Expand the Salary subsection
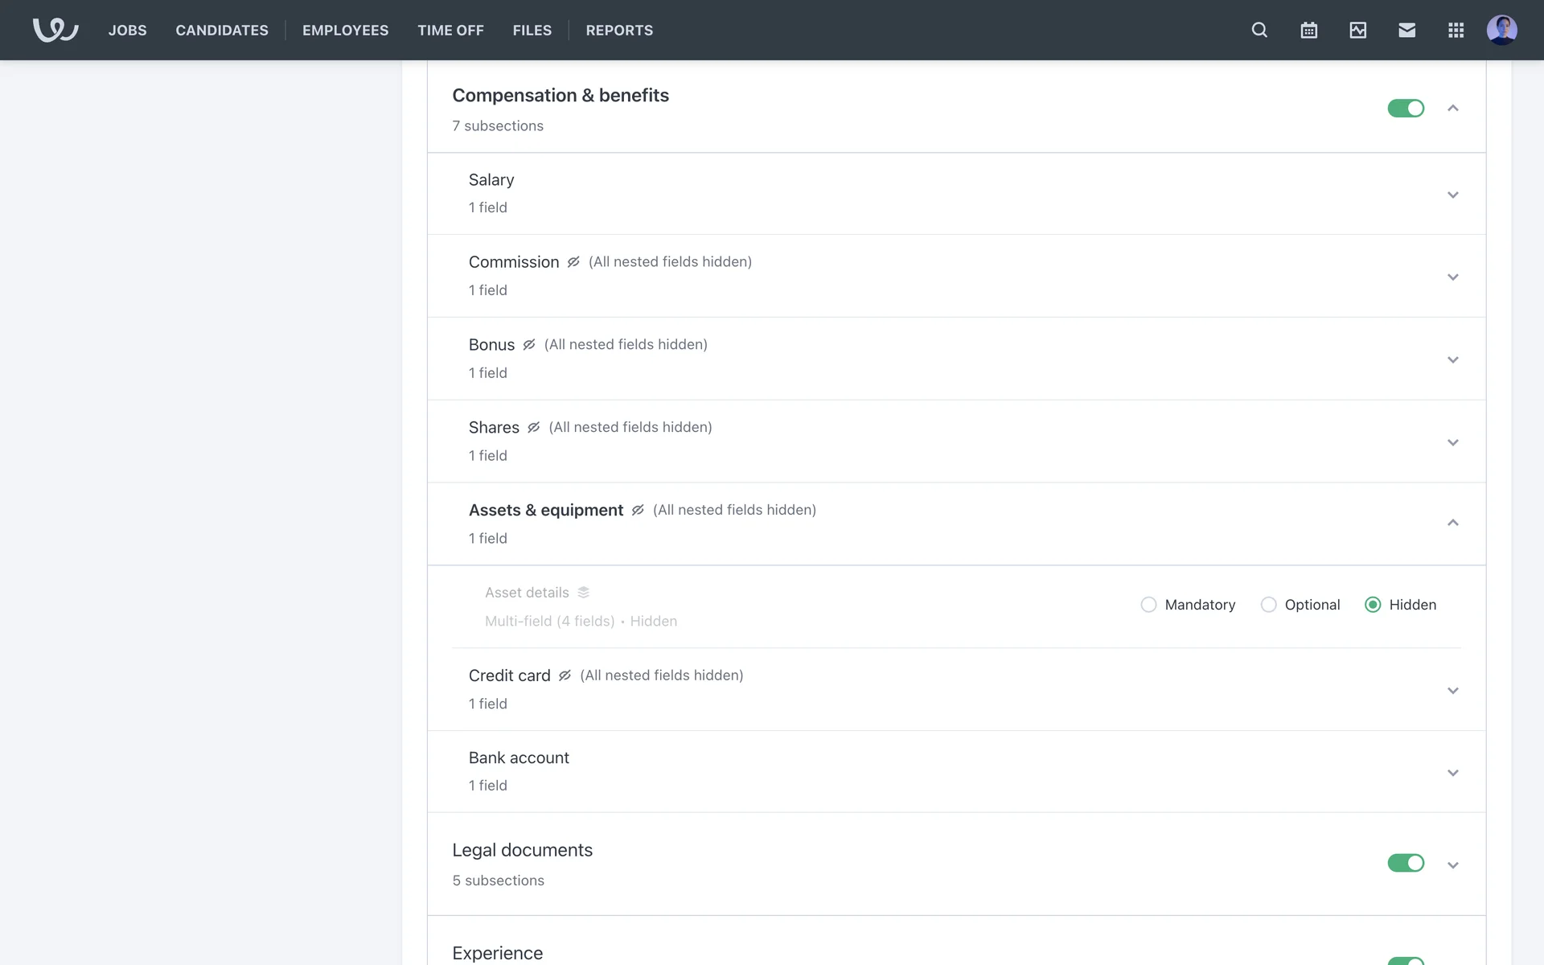 (x=1452, y=195)
